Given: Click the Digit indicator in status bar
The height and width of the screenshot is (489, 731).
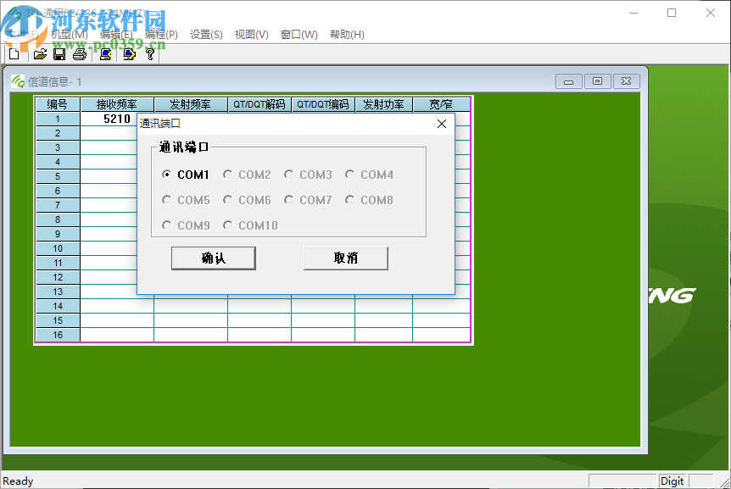Looking at the screenshot, I should point(672,481).
